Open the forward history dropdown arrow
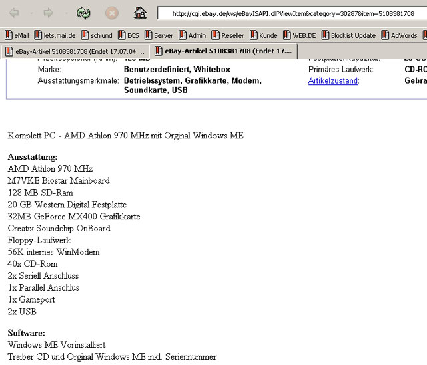 tap(66, 13)
